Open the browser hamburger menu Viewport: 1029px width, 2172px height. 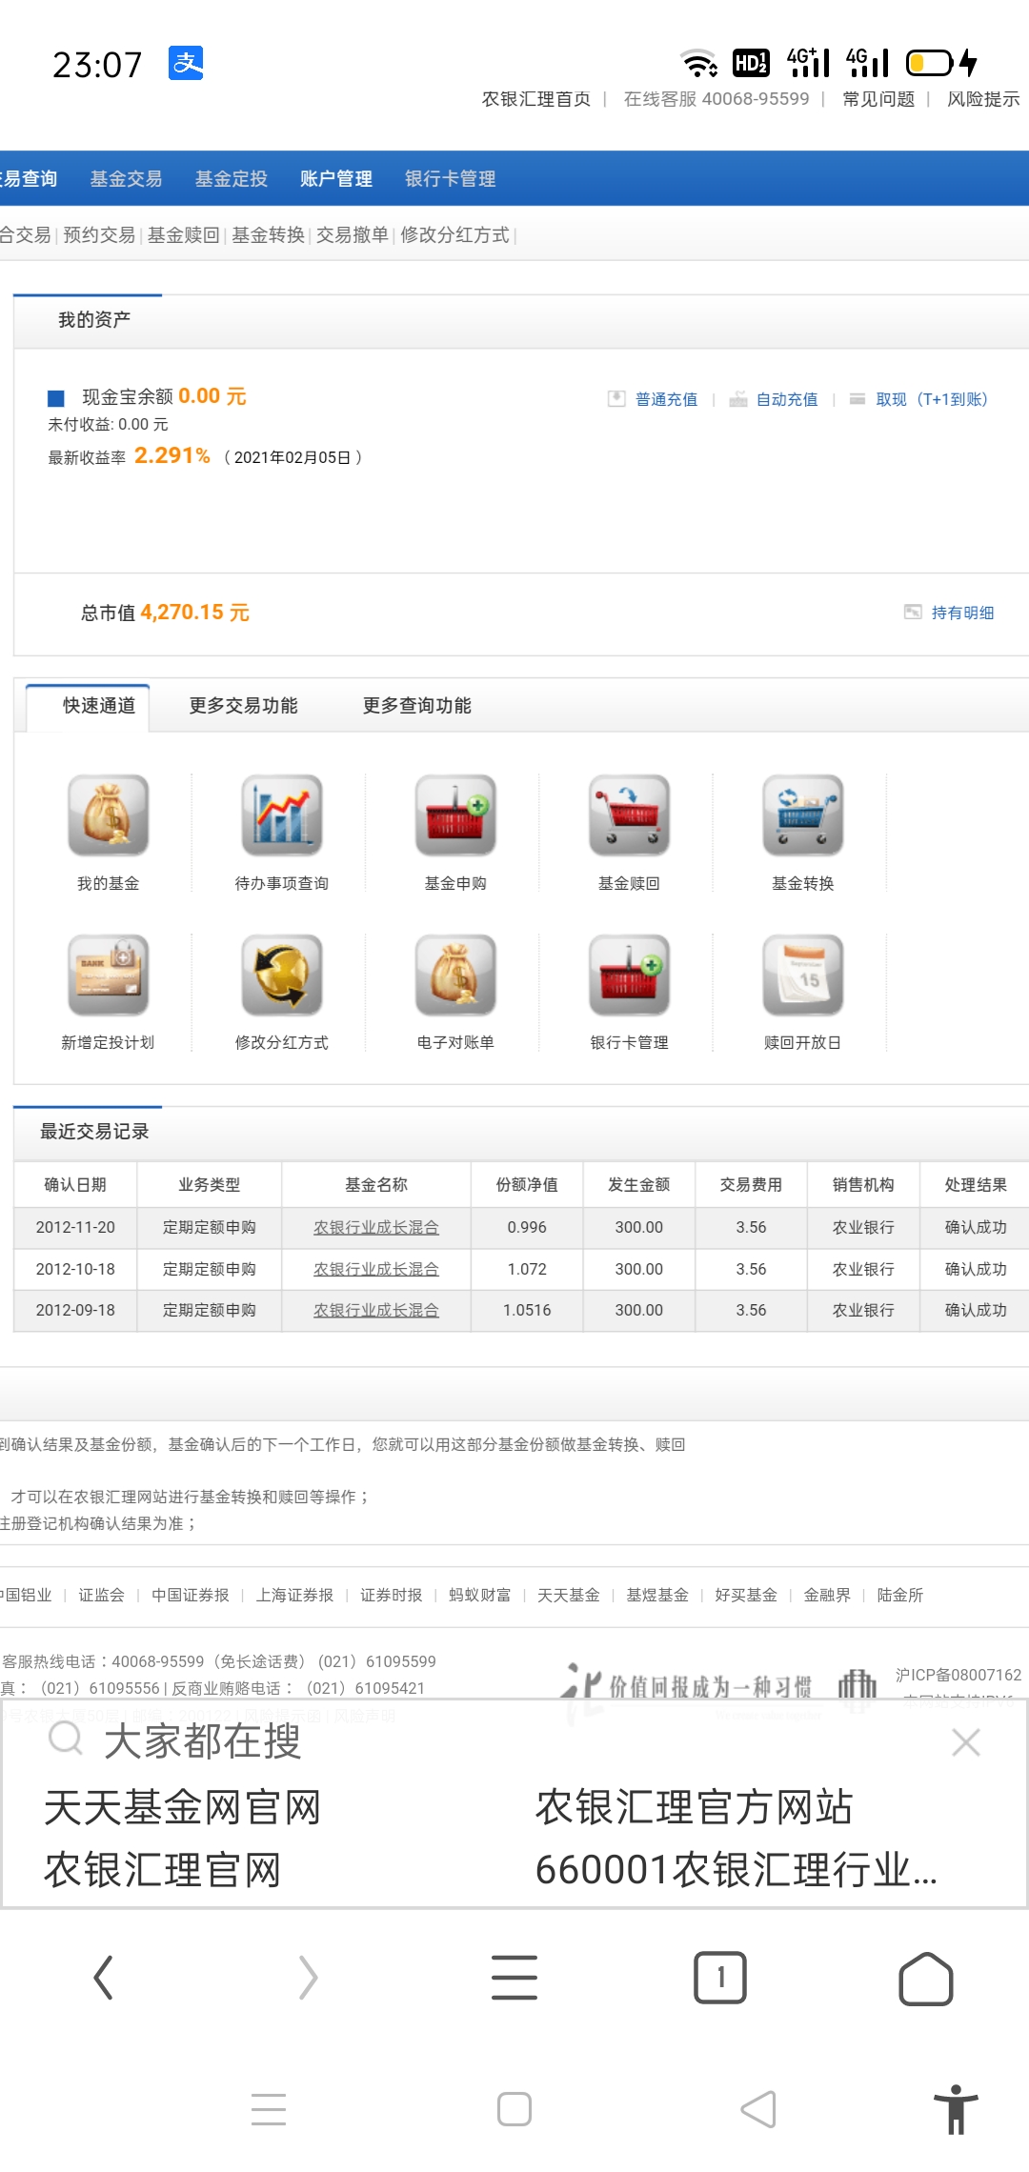[514, 1978]
